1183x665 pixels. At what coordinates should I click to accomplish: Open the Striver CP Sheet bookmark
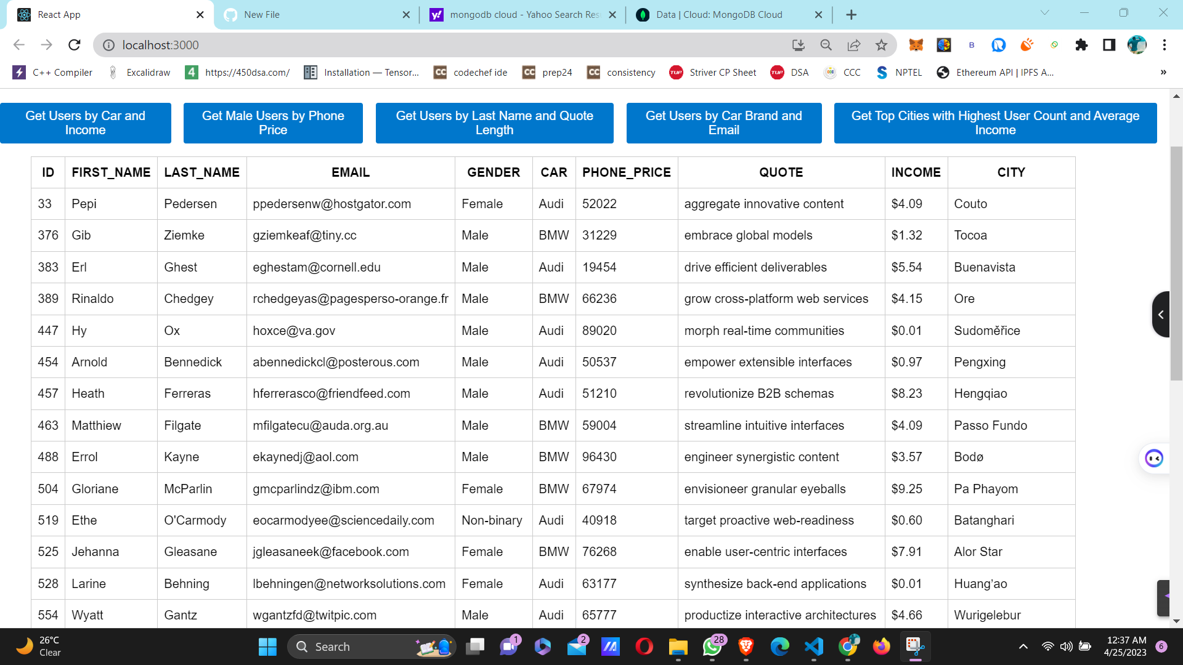point(713,72)
